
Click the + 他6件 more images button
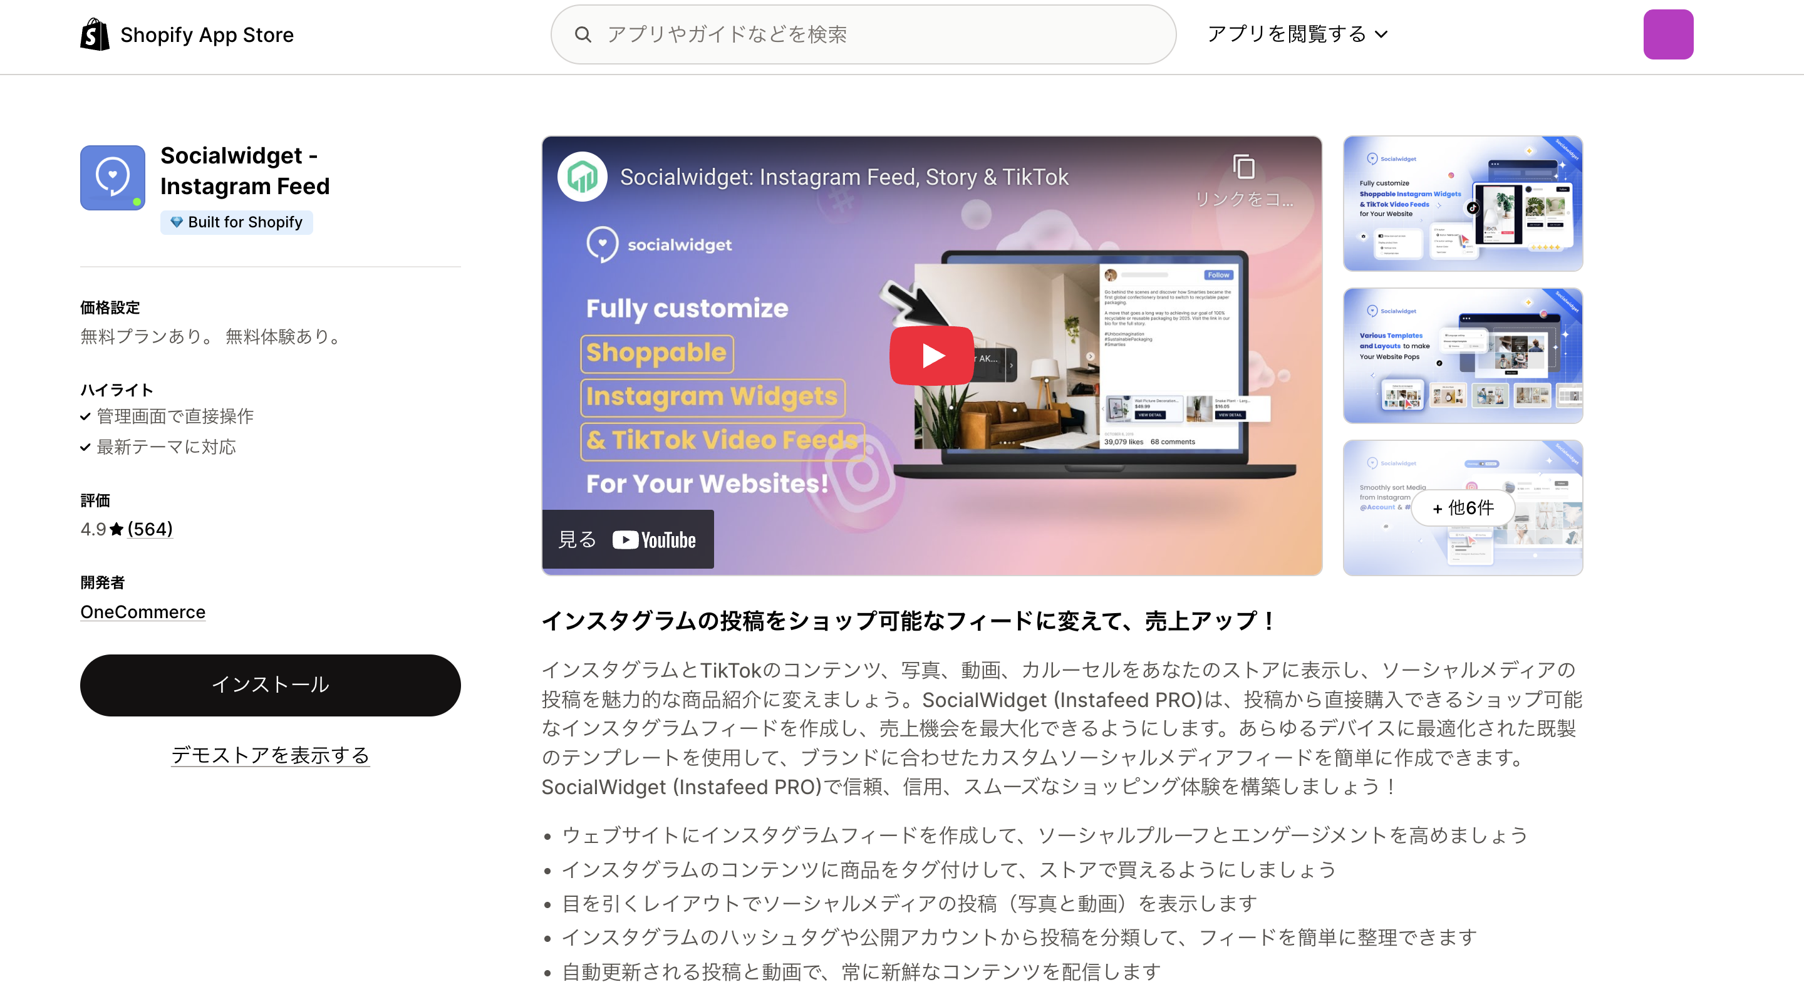click(x=1463, y=508)
